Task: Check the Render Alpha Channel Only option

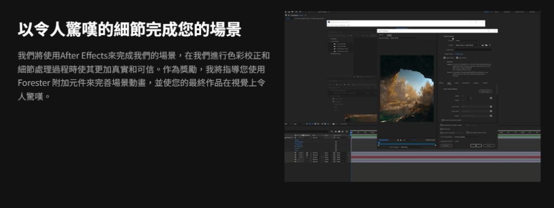Action: coord(467,132)
